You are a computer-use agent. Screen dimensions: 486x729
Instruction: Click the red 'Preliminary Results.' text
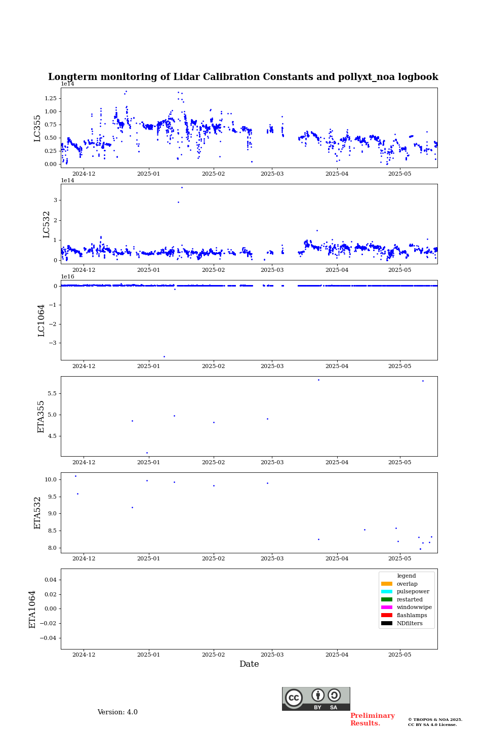point(372,719)
